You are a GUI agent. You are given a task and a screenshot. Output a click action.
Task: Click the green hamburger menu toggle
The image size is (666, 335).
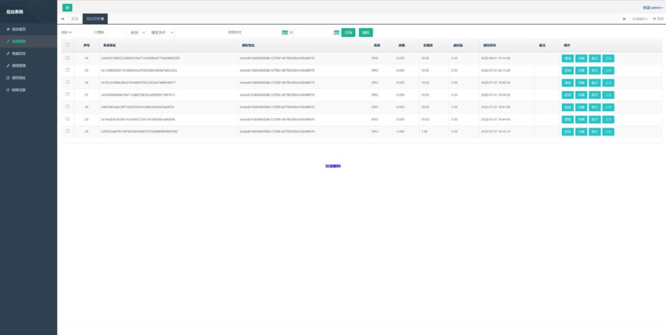tap(68, 7)
